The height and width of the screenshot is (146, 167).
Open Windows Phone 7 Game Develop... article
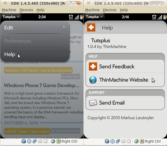point(41,86)
